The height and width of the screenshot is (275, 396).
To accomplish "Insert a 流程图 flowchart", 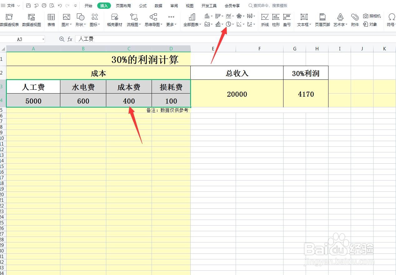I will [133, 19].
